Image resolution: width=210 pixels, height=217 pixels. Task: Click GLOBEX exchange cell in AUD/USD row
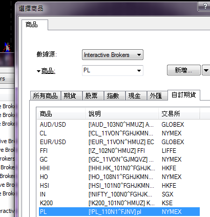tap(173, 125)
